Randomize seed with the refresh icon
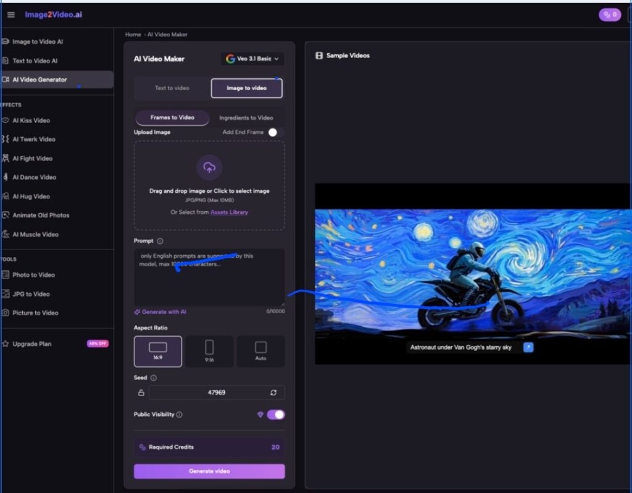Viewport: 632px width, 493px height. click(273, 393)
